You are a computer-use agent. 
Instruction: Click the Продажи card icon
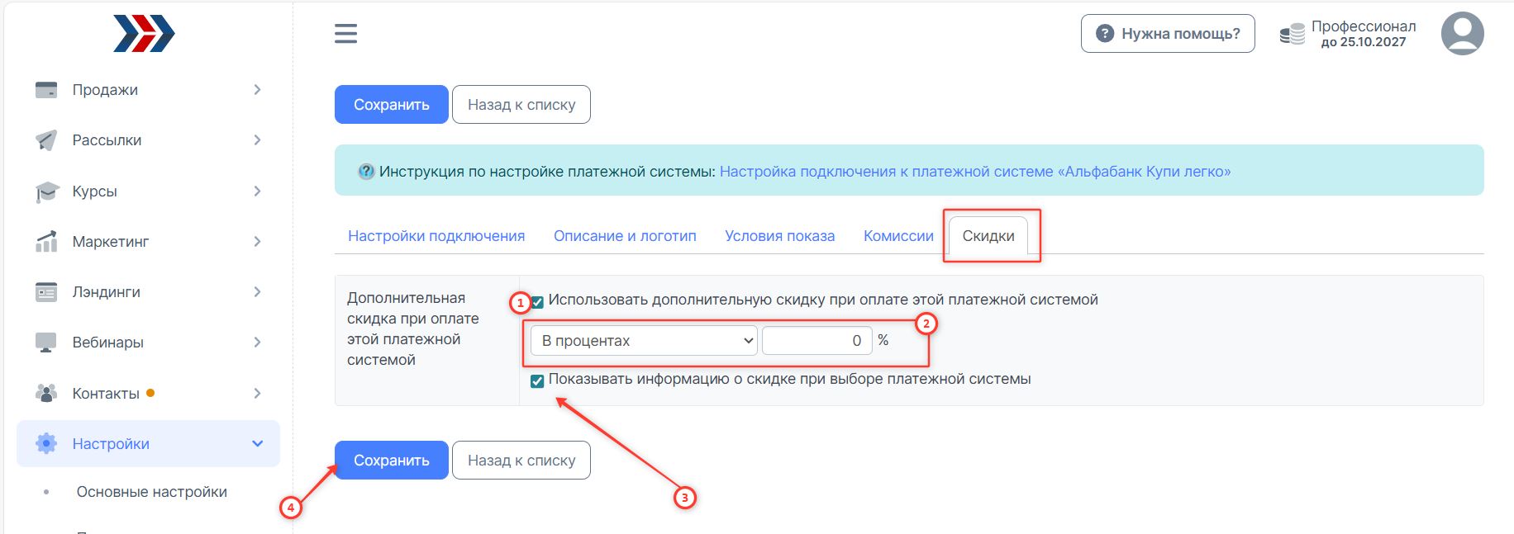pos(46,90)
